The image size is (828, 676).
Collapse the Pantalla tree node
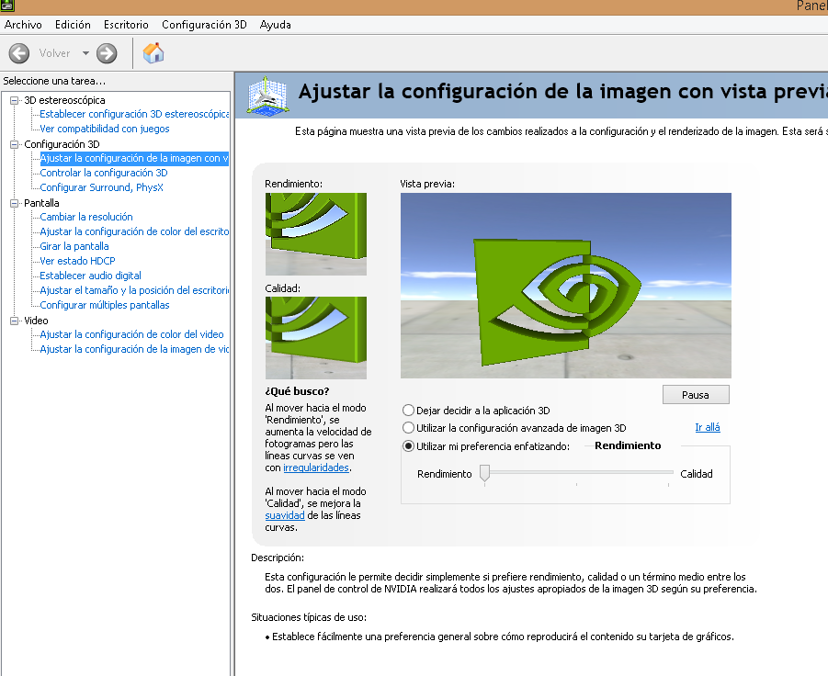point(15,203)
